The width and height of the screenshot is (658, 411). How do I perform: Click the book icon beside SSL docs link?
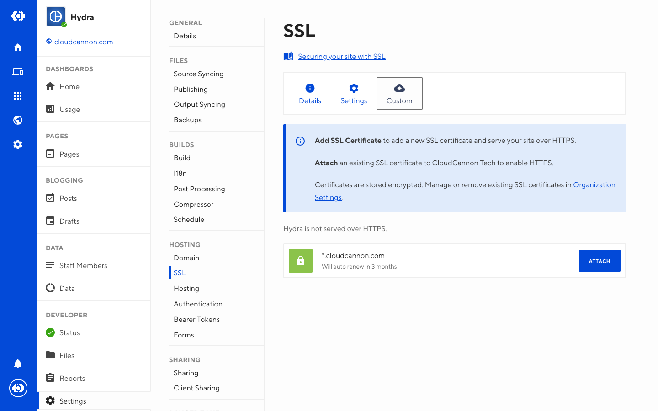coord(288,56)
